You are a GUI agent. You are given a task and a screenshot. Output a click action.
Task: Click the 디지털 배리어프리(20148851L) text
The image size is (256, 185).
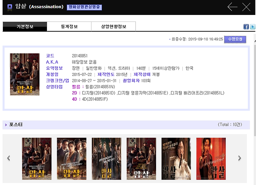point(197,93)
